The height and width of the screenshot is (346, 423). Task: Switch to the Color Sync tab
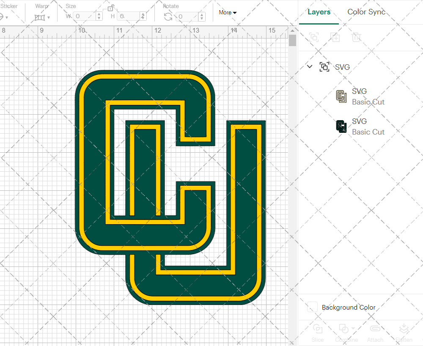click(x=366, y=12)
